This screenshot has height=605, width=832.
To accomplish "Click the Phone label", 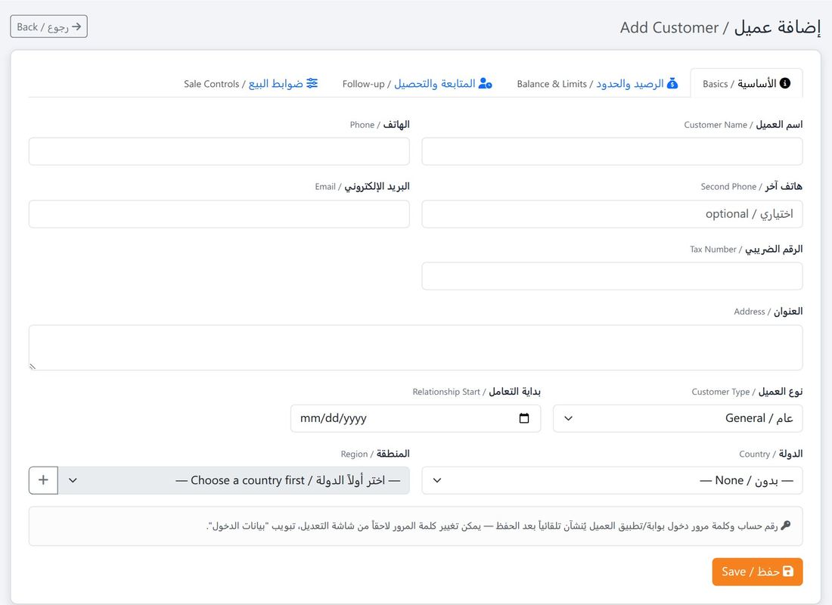I will click(x=380, y=125).
